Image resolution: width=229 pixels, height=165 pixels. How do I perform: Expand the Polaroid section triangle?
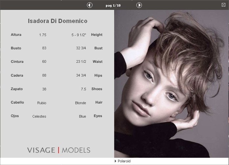pos(115,161)
